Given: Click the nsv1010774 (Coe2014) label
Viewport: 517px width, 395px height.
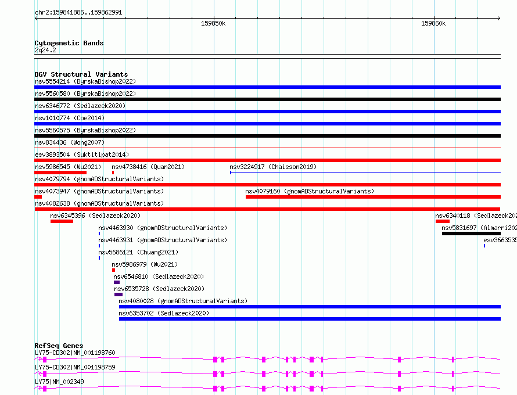Looking at the screenshot, I should (70, 118).
